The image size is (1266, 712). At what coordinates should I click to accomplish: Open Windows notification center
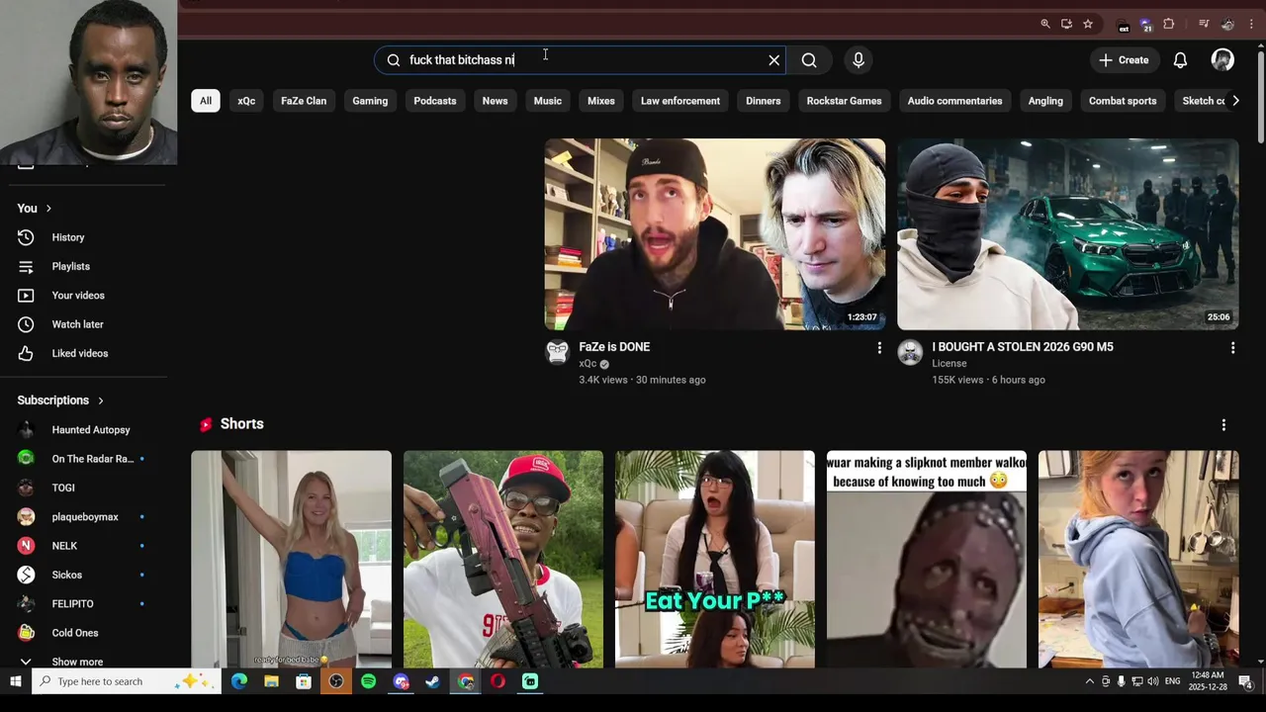(1246, 681)
